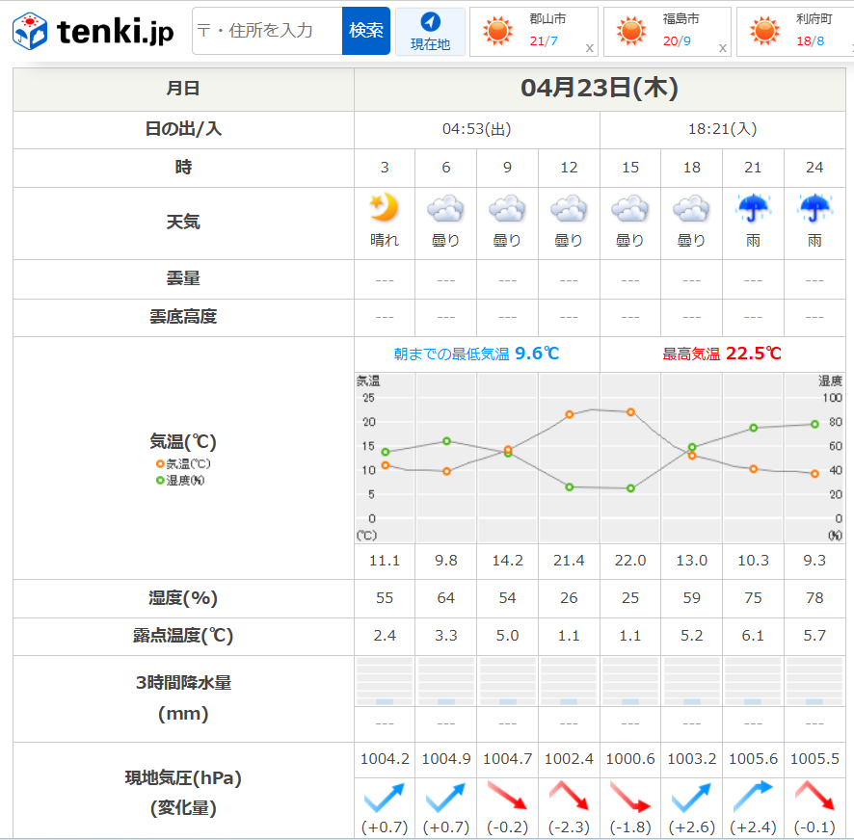Screen dimensions: 854x840
Task: Open the 福島市 weather forecast link
Action: click(x=681, y=19)
